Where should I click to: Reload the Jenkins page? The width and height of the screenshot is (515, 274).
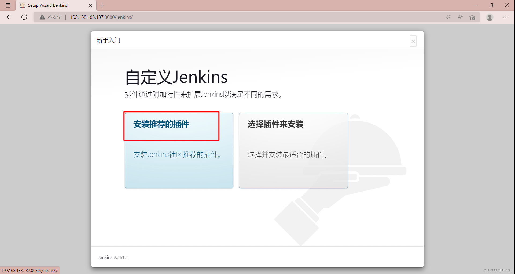coord(24,17)
